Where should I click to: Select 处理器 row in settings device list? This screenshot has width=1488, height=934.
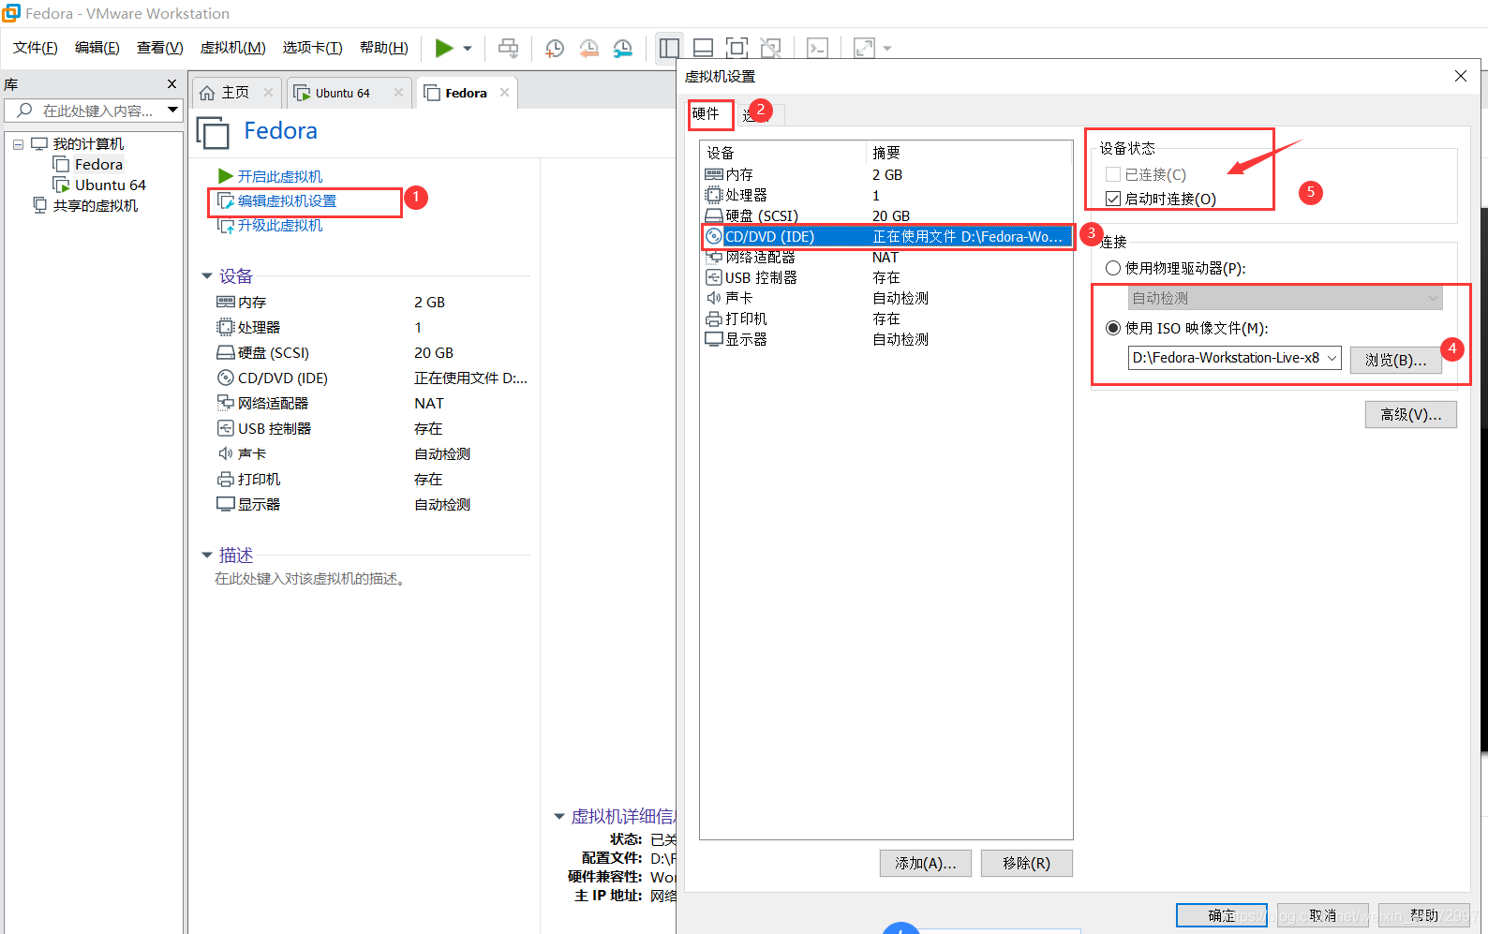[x=886, y=195]
